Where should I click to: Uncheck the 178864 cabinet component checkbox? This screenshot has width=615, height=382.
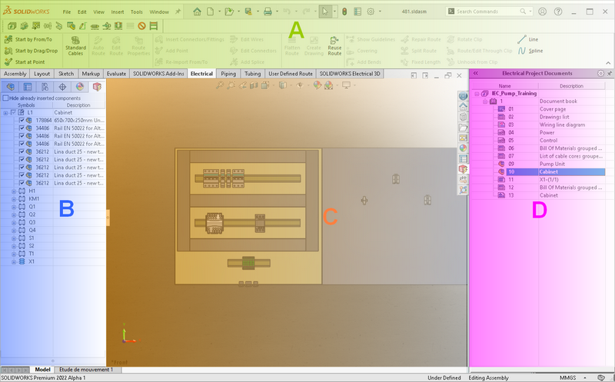point(22,121)
